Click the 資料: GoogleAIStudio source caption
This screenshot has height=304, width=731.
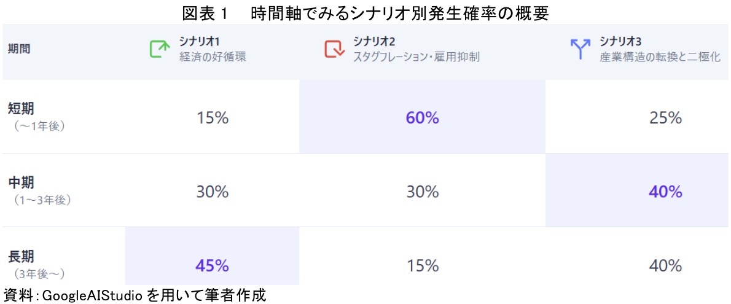[x=135, y=295]
